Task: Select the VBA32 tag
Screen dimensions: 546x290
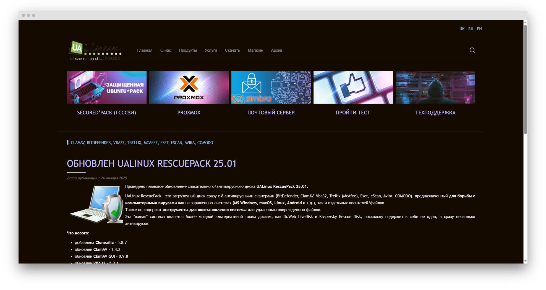Action: 119,143
